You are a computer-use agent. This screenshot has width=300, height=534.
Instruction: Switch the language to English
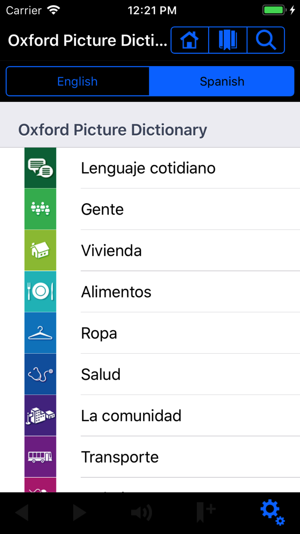pyautogui.click(x=78, y=81)
